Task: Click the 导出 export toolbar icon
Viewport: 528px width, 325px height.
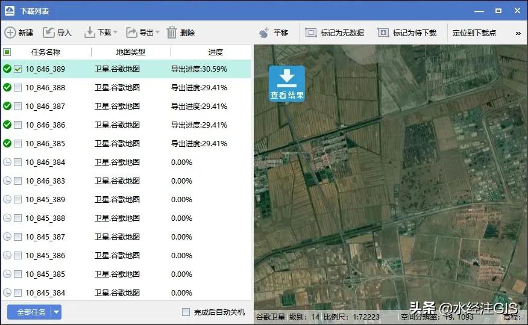Action: (131, 32)
